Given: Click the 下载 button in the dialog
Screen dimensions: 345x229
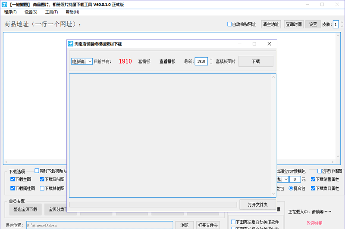Looking at the screenshot, I should pos(256,61).
